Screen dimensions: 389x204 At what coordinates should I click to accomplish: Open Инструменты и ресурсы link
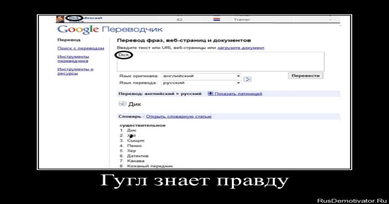click(x=76, y=71)
